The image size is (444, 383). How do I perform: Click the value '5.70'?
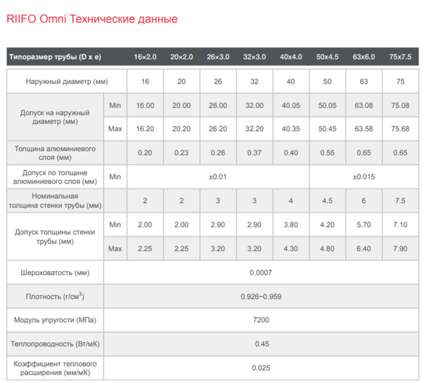pos(364,225)
